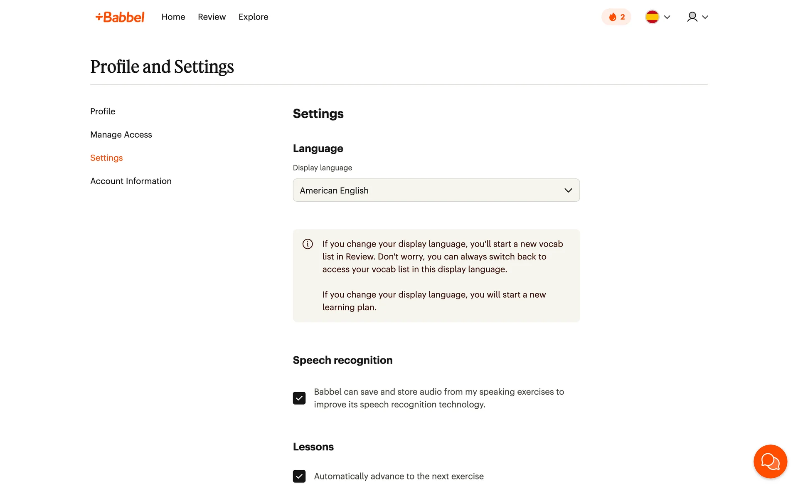Click the American English dropdown arrow
Image resolution: width=798 pixels, height=499 pixels.
pyautogui.click(x=568, y=190)
